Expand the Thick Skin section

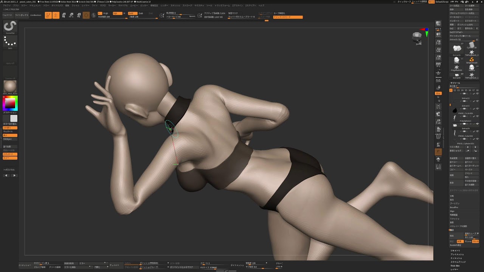click(455, 266)
